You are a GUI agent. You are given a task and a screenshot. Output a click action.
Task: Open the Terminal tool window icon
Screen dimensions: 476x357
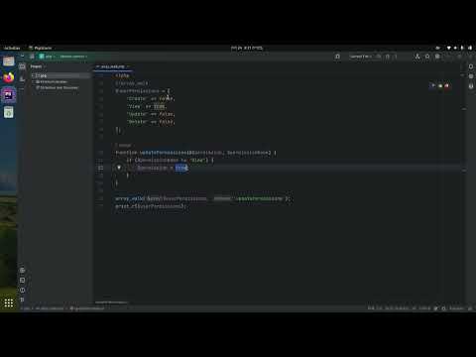point(22,280)
